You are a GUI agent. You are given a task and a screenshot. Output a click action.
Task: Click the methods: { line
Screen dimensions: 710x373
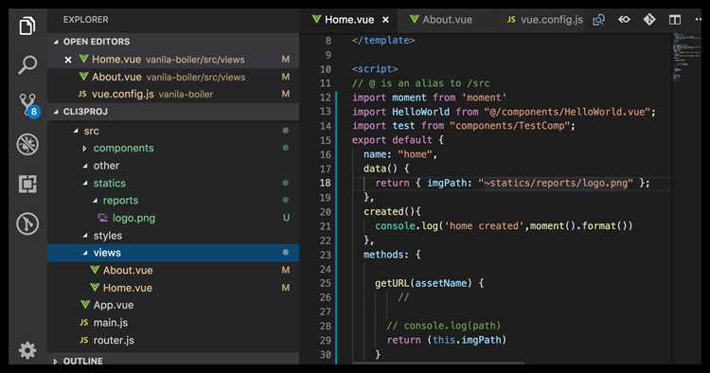392,255
